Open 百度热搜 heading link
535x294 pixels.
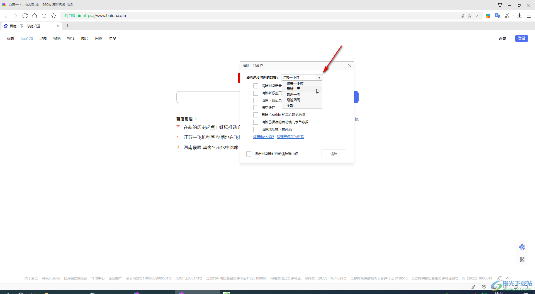point(186,119)
